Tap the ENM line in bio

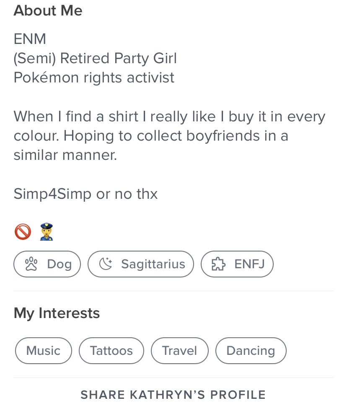[x=30, y=39]
